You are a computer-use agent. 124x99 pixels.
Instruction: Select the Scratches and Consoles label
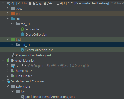coord(28,81)
